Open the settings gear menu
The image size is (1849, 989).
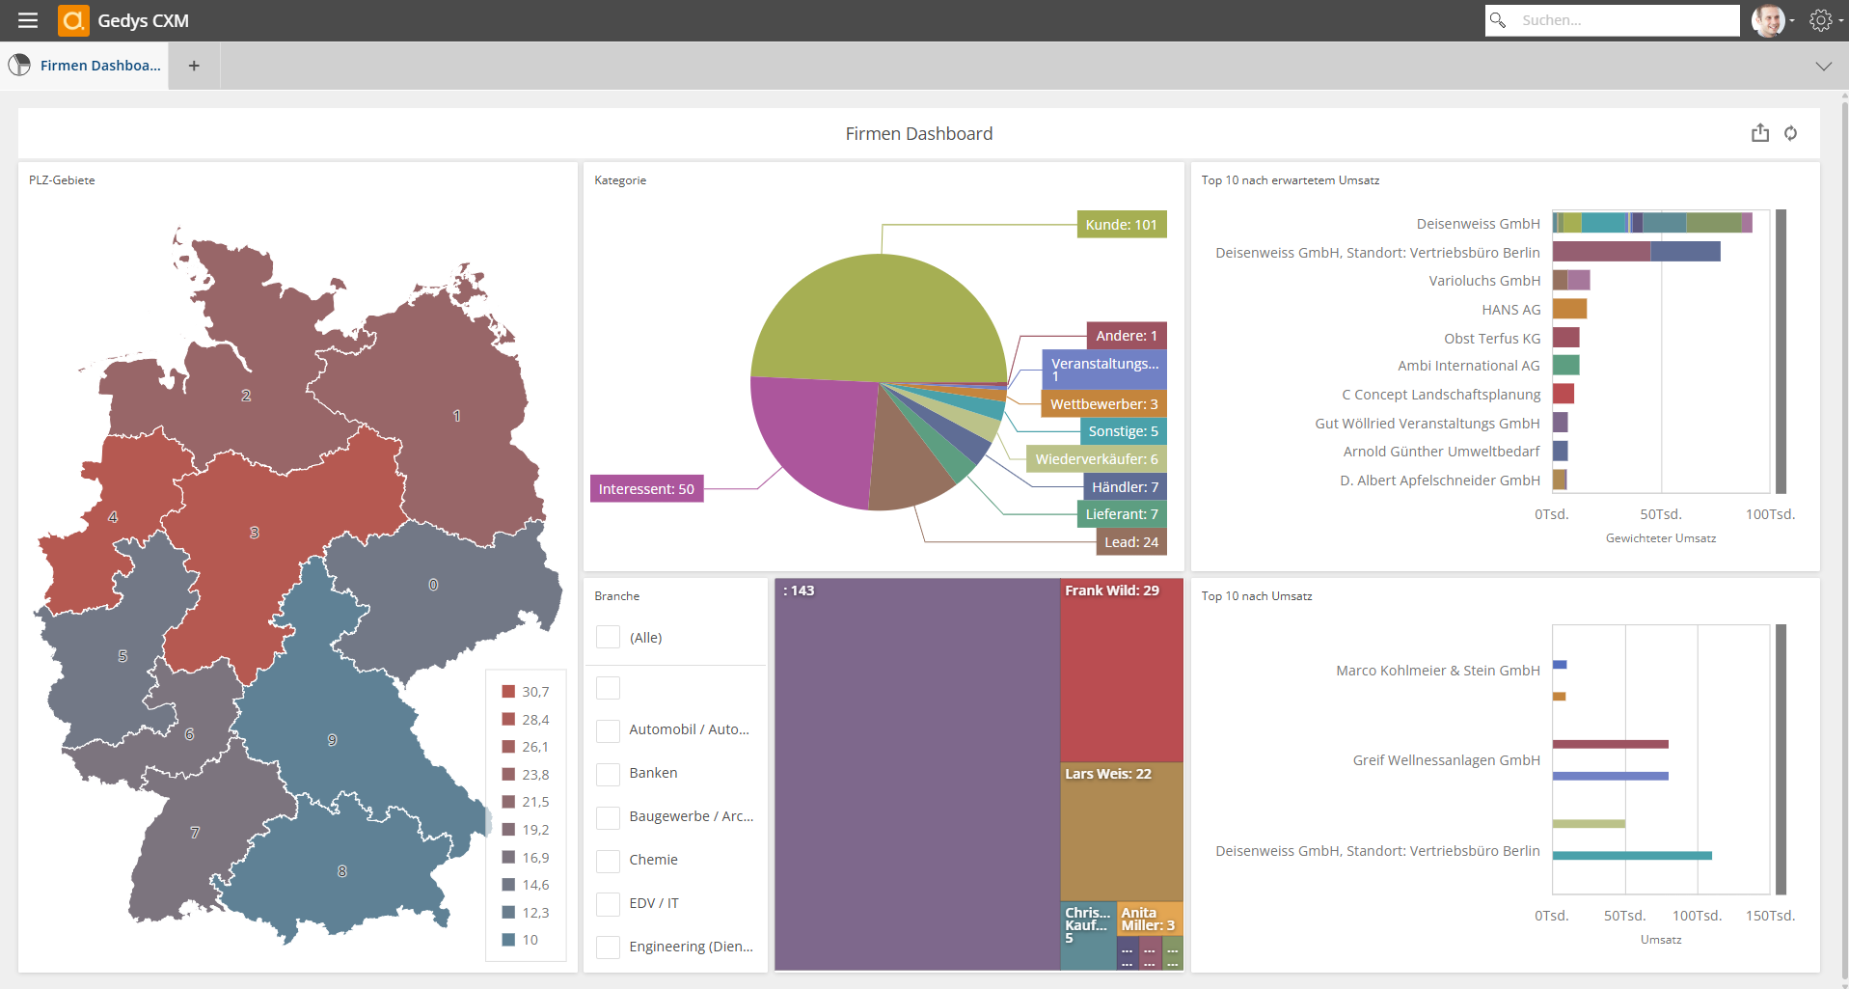click(1820, 20)
